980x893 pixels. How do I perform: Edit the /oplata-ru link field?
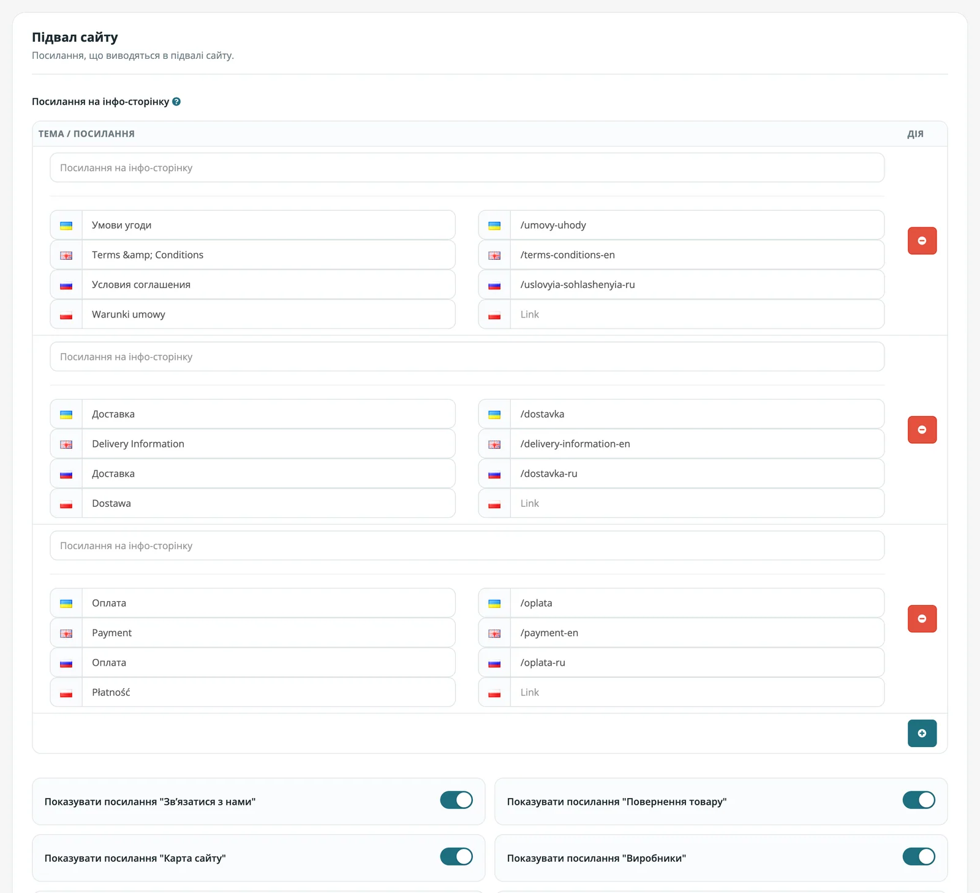click(697, 663)
